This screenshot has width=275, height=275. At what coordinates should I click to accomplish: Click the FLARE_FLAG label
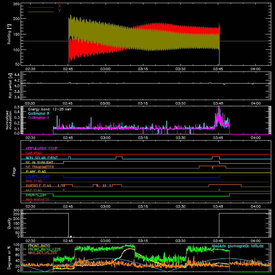[36, 172]
